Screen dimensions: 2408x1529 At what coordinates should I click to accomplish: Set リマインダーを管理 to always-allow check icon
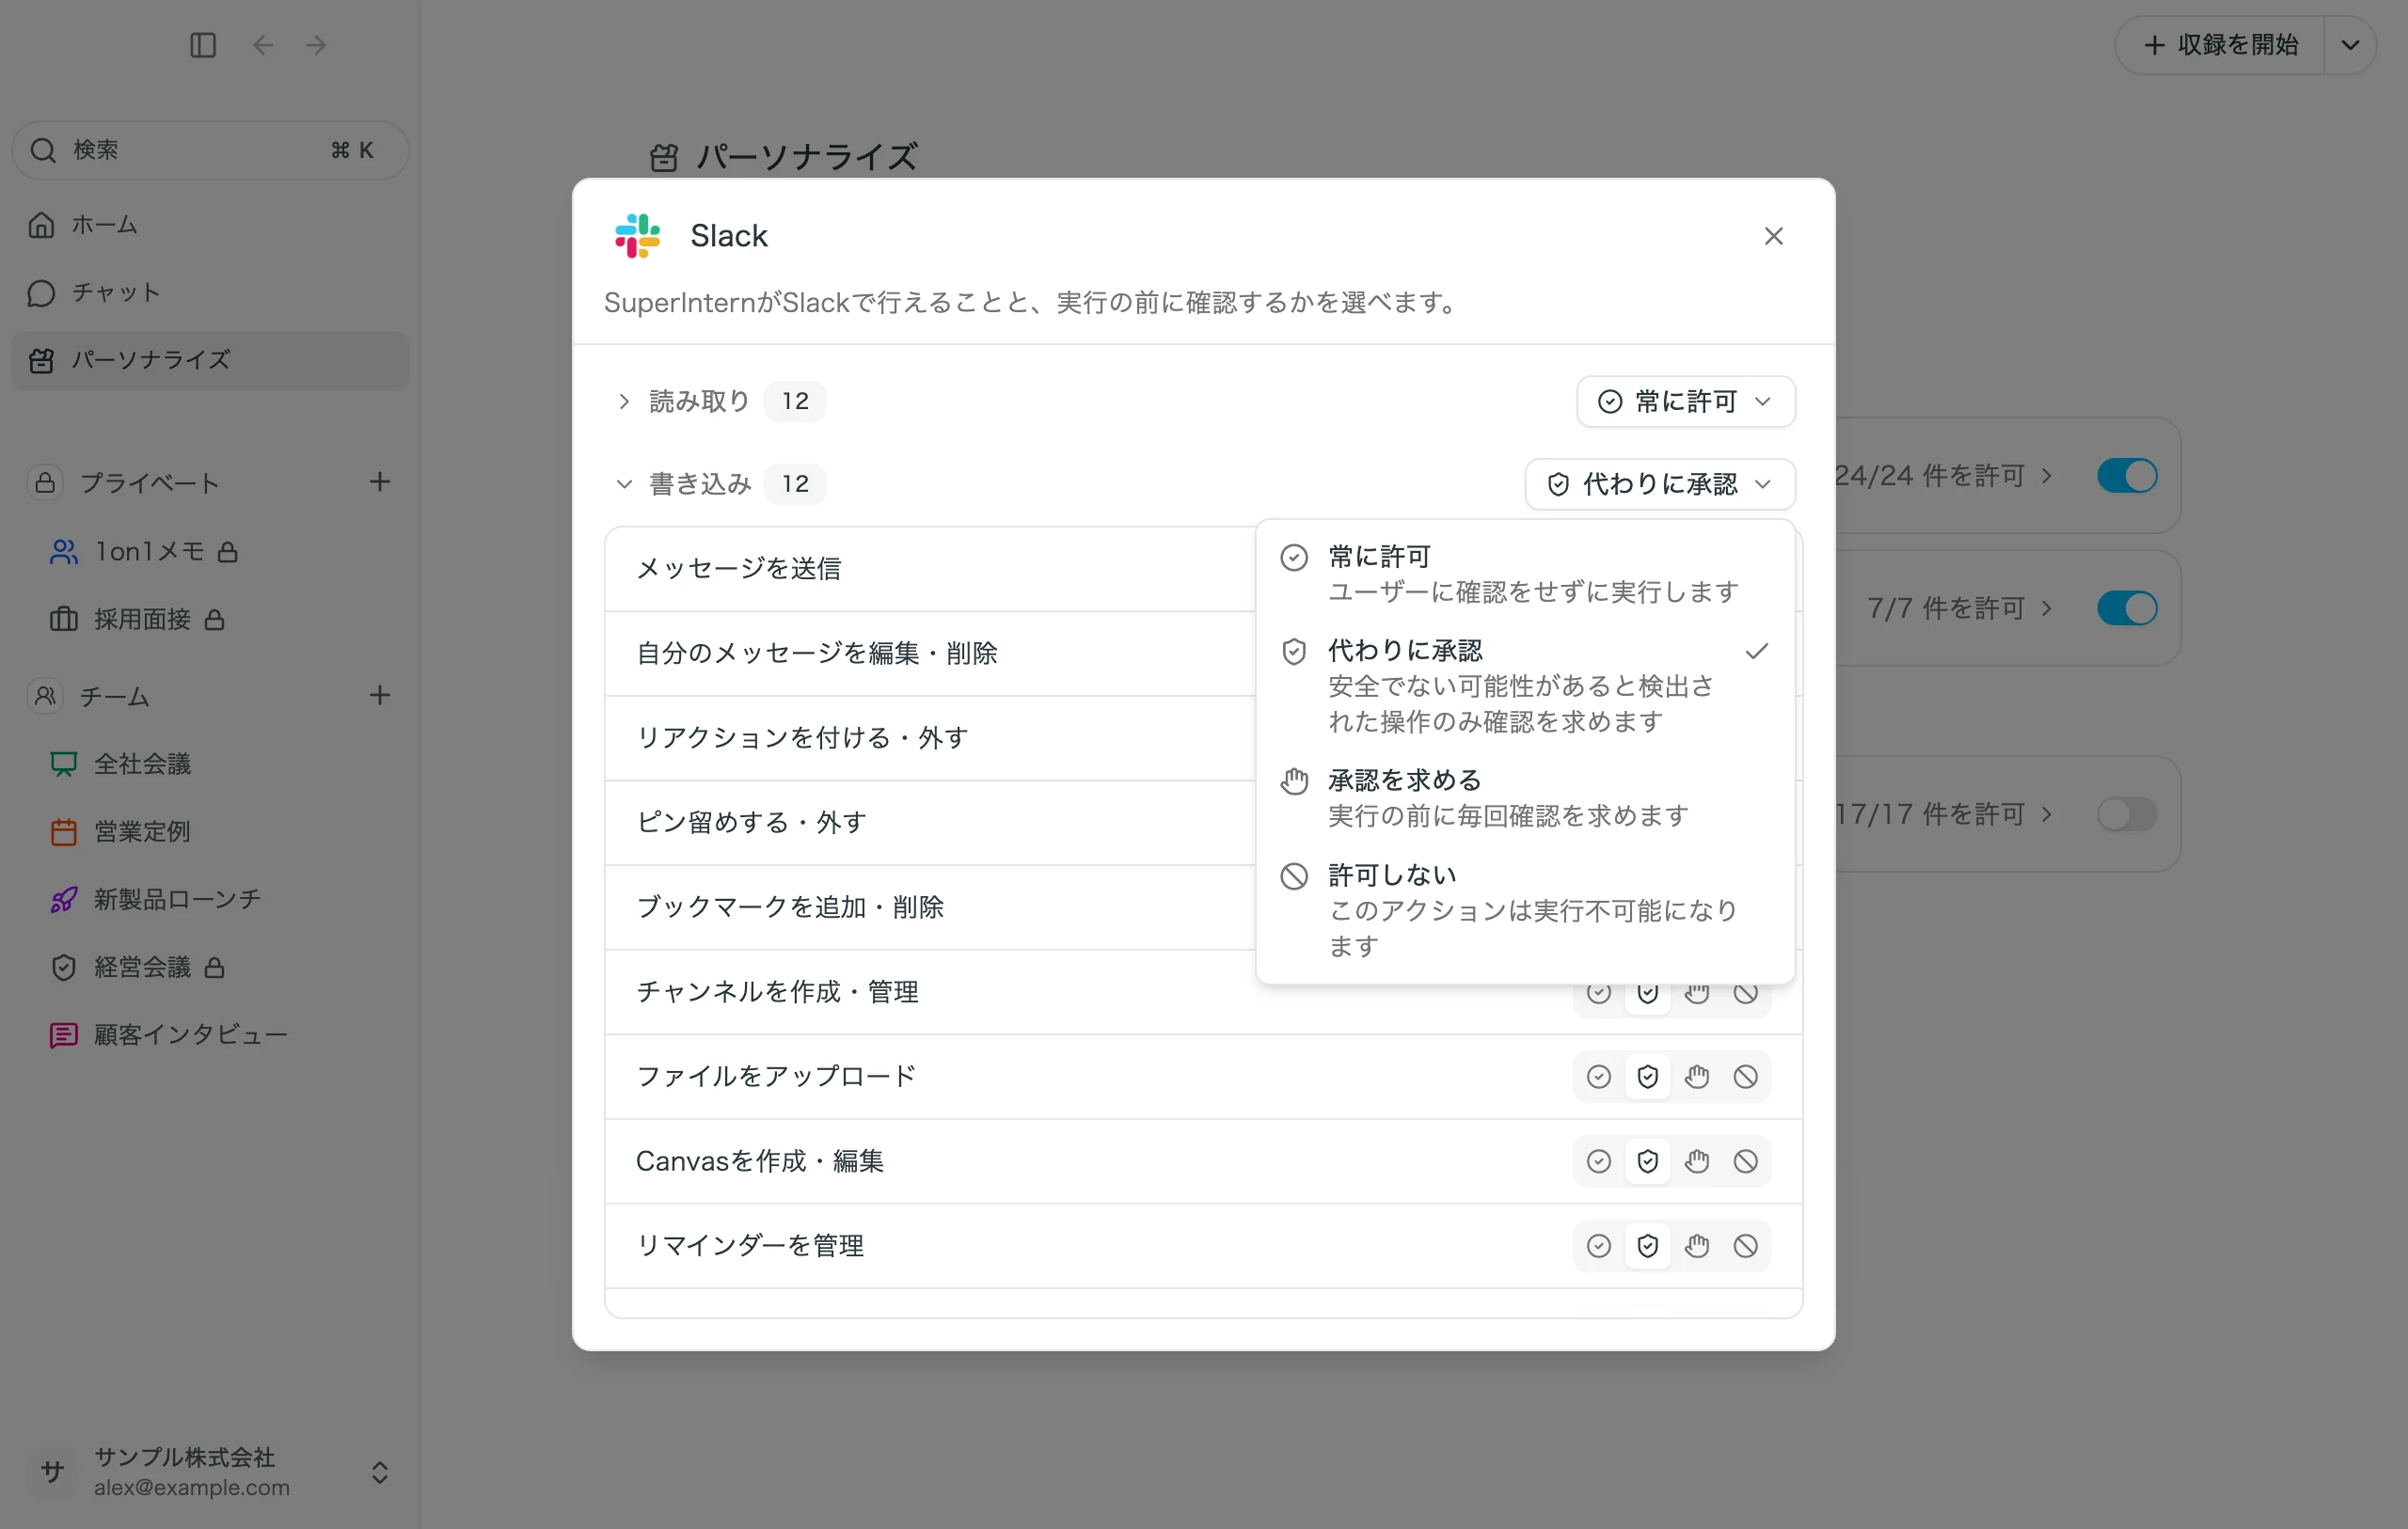[x=1598, y=1246]
